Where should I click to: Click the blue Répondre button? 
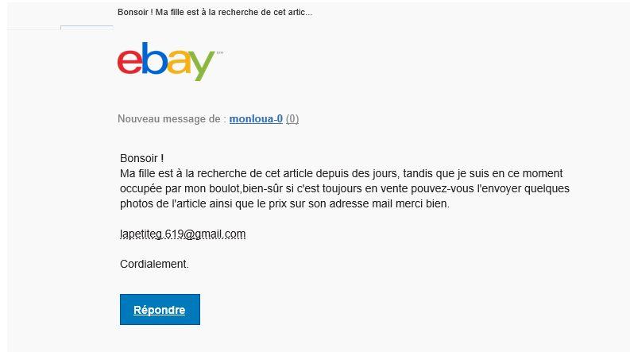tap(160, 309)
